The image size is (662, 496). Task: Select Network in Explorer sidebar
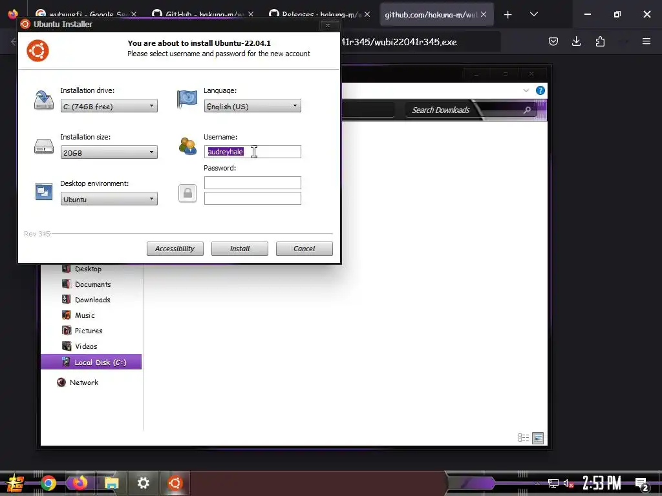(78, 382)
